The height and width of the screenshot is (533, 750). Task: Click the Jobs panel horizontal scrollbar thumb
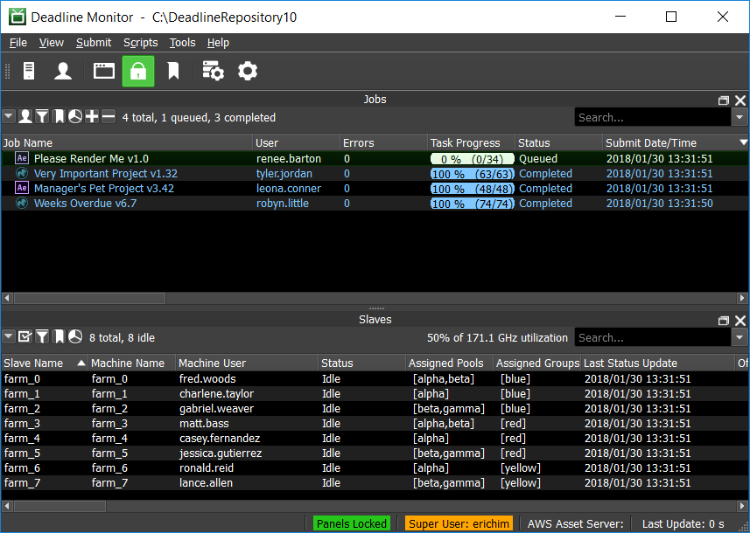[89, 298]
